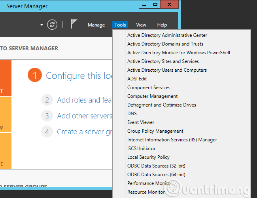Select Component Services entry
This screenshot has width=257, height=198.
149,88
